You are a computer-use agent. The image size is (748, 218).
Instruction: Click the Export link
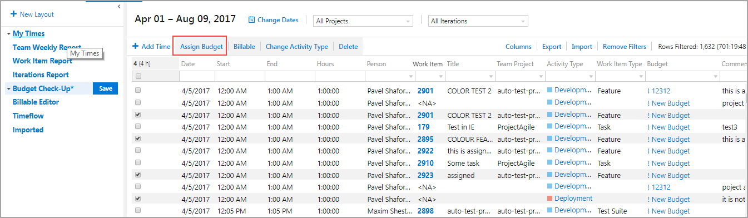[x=552, y=47]
